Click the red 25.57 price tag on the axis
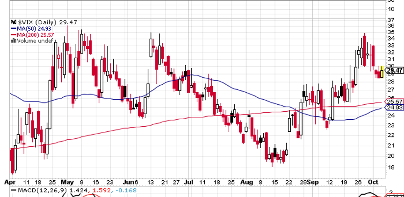 [395, 102]
